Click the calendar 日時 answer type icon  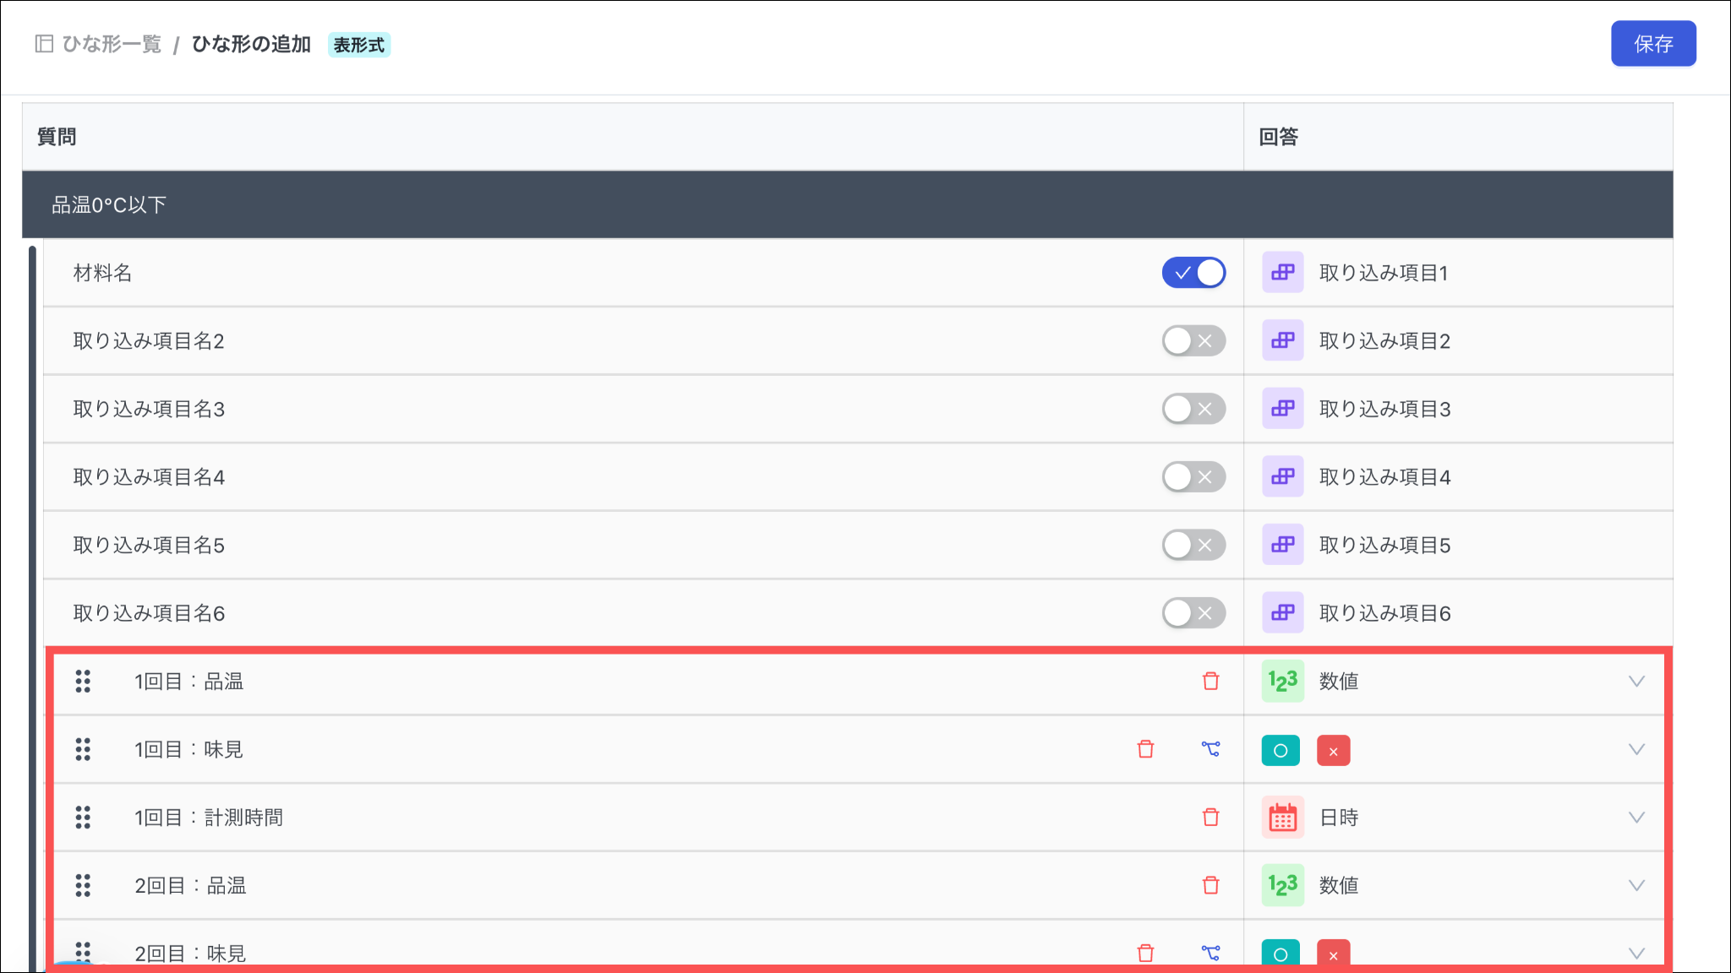pyautogui.click(x=1282, y=817)
